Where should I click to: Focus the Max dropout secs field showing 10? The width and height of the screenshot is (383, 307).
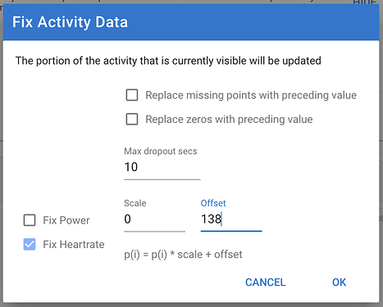coord(162,167)
